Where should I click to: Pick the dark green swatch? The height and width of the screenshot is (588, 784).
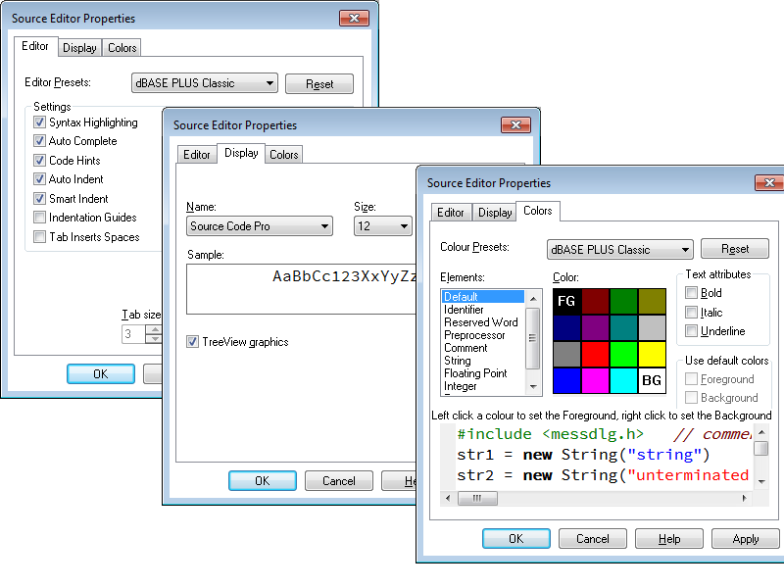point(623,302)
